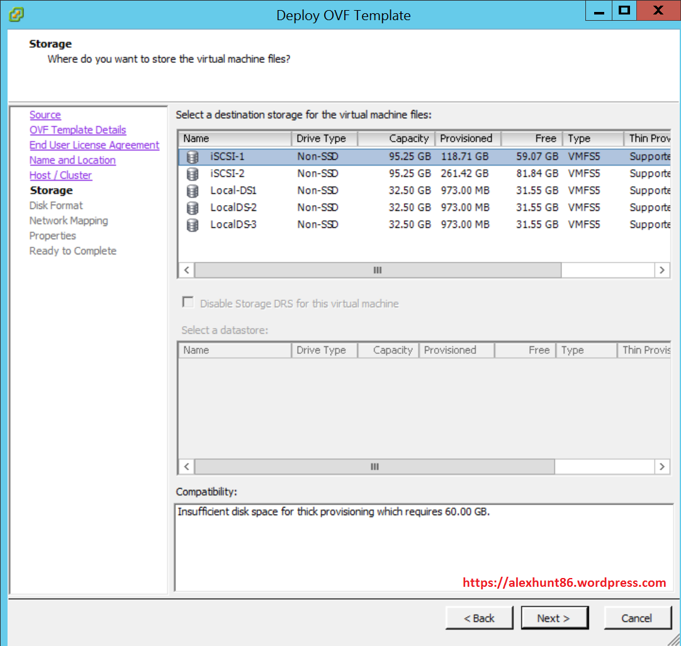Click the Local-DS1 datastore icon
The width and height of the screenshot is (681, 646).
(193, 191)
